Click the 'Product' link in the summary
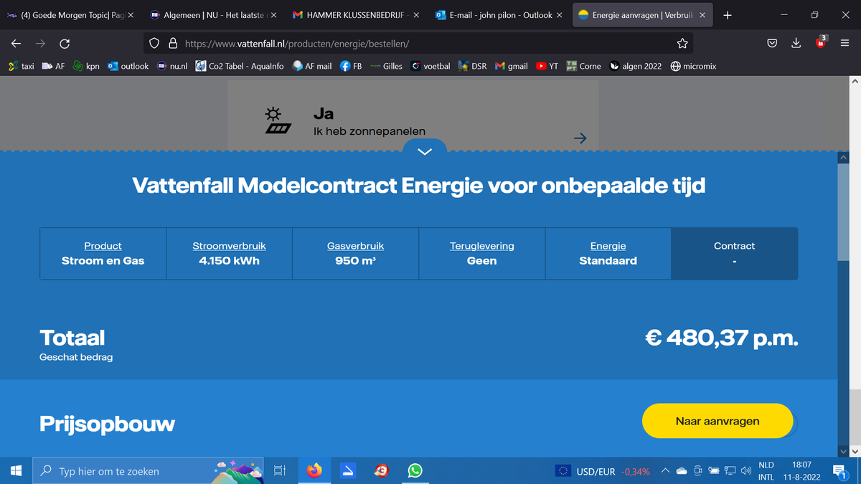Image resolution: width=861 pixels, height=484 pixels. [103, 246]
